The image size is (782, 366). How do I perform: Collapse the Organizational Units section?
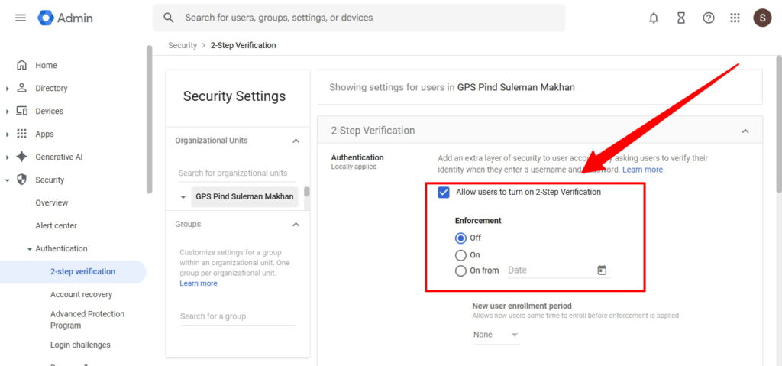296,141
